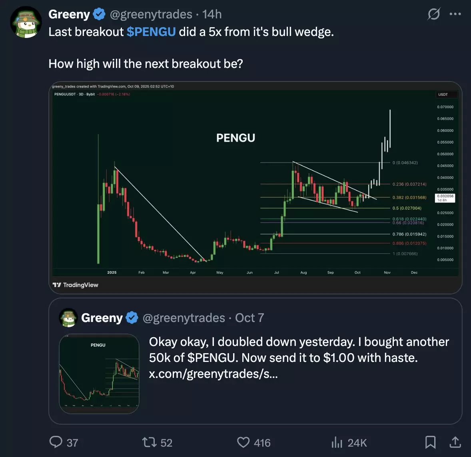Open the $PENGU cashtag link

pyautogui.click(x=151, y=32)
